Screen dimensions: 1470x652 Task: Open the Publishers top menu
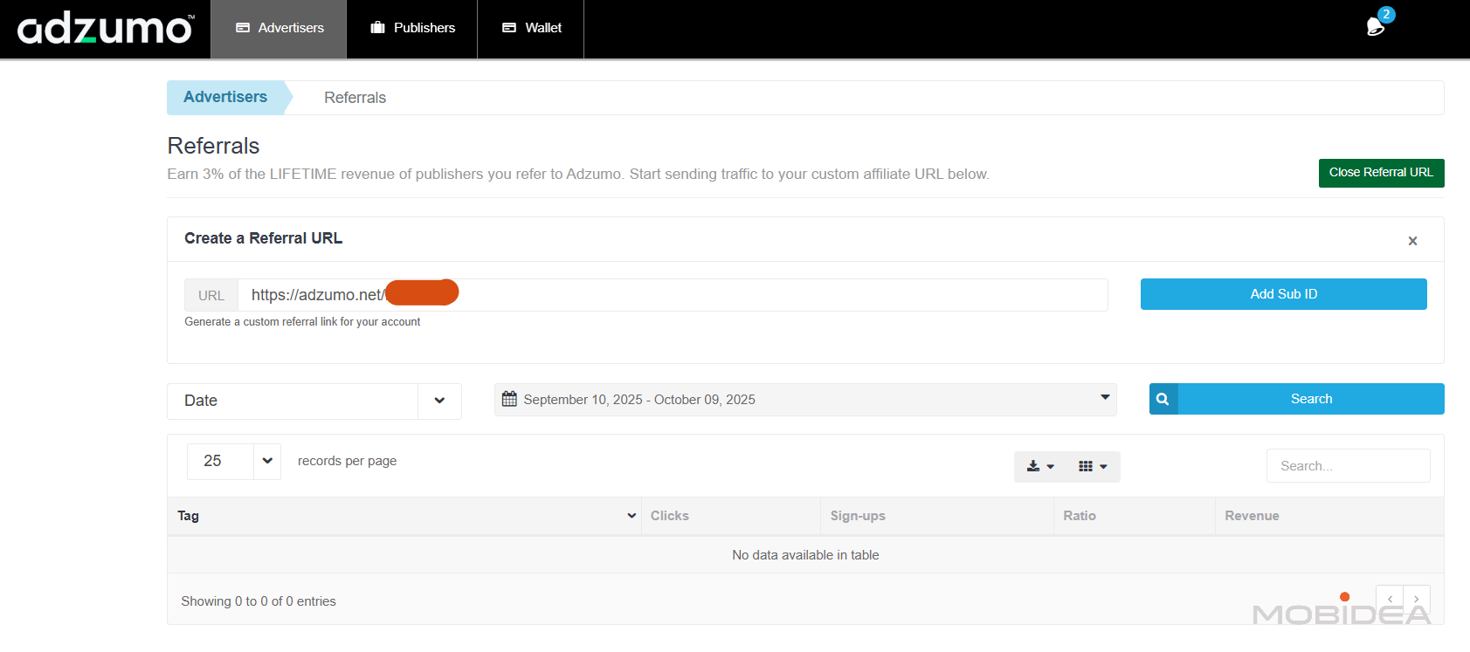pos(412,28)
